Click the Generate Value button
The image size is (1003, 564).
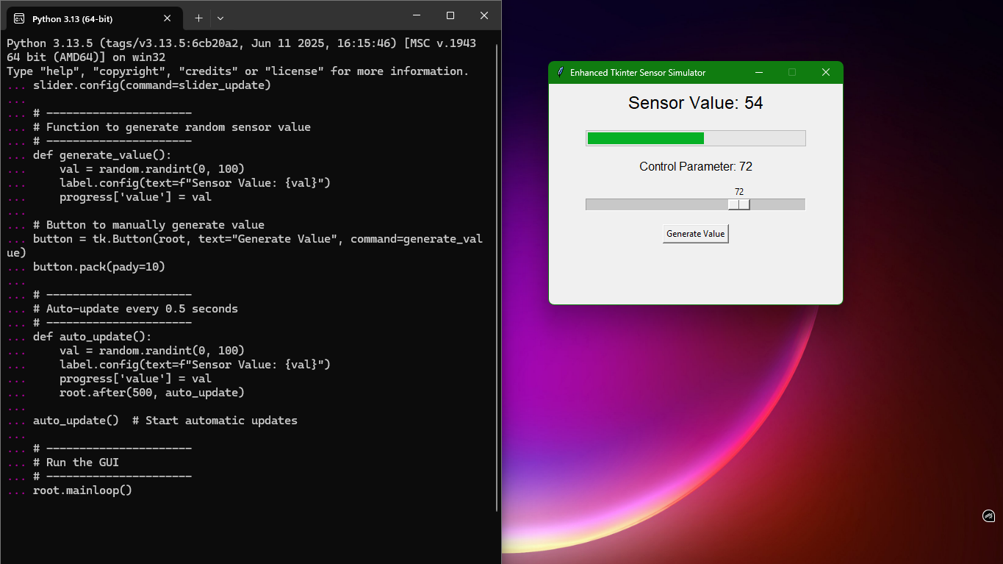pos(695,233)
